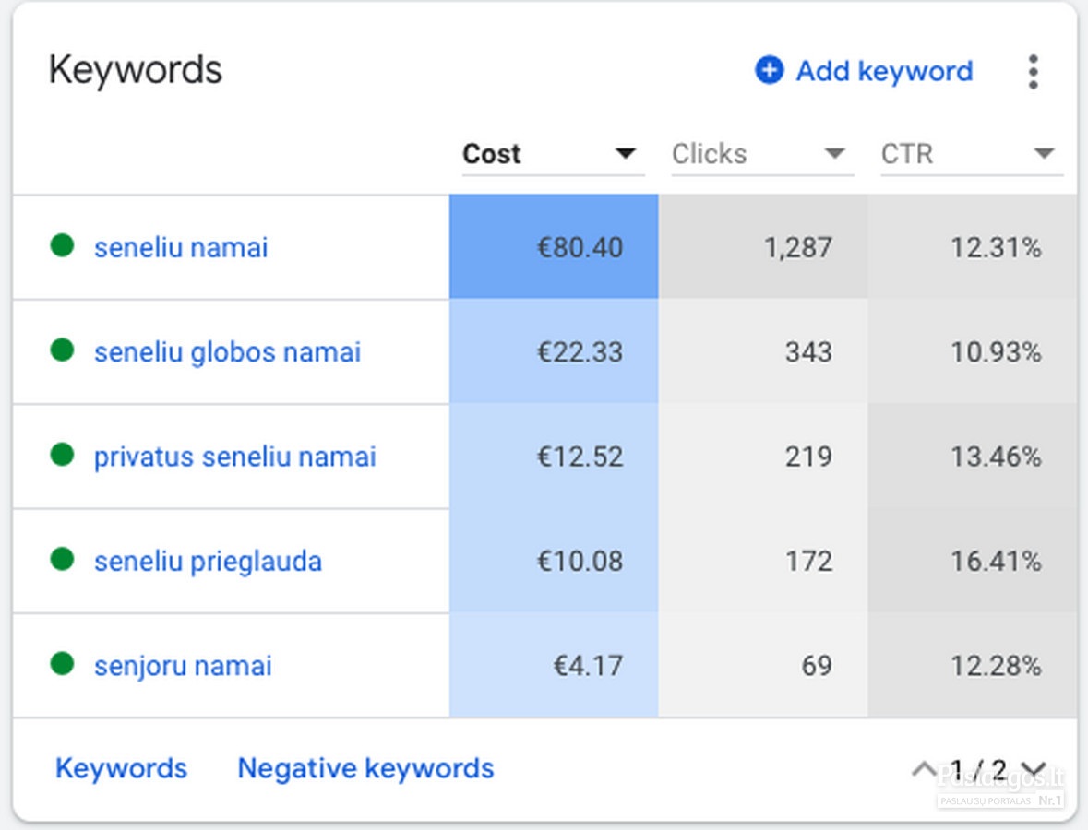1088x830 pixels.
Task: Click green status dot for seneliu prieglauda
Action: [63, 559]
